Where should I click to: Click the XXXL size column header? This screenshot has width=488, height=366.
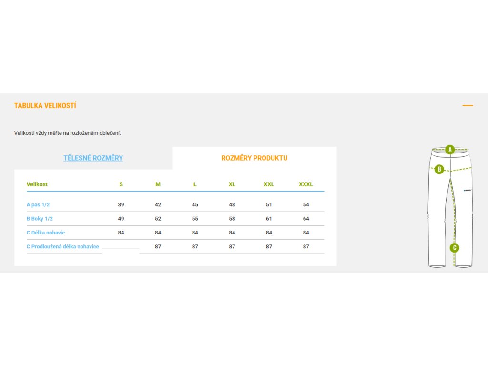pos(306,184)
